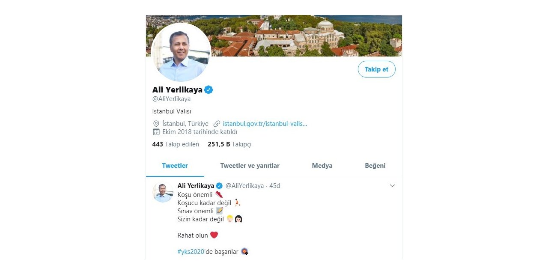Viewport: 548px width, 274px height.
Task: Switch to the Medya tab
Action: tap(322, 166)
